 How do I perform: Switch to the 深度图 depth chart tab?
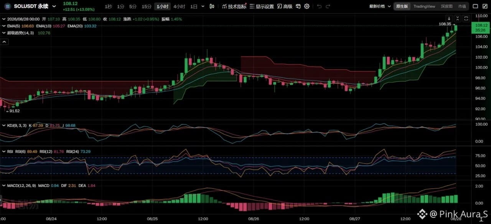click(x=447, y=7)
